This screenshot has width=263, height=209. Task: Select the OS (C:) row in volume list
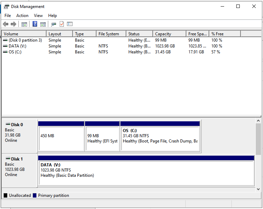(15, 52)
